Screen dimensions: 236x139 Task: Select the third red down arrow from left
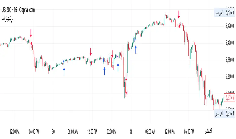(x=112, y=54)
